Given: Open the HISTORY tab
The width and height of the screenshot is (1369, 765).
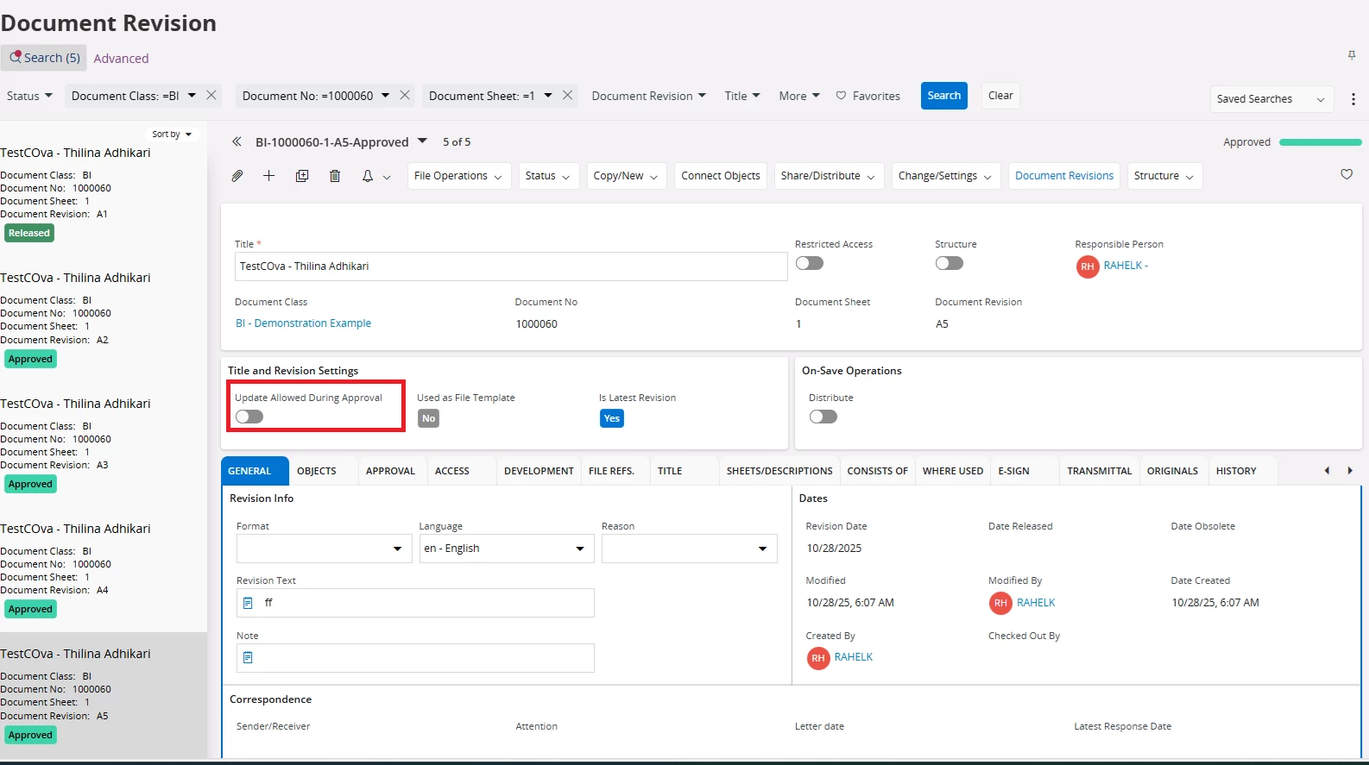Looking at the screenshot, I should tap(1235, 471).
